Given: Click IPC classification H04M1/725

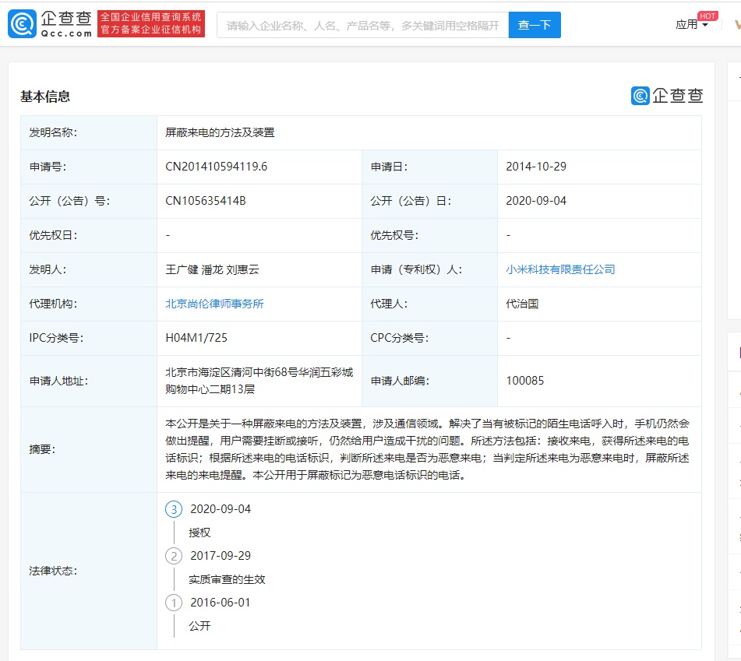Looking at the screenshot, I should tap(196, 338).
